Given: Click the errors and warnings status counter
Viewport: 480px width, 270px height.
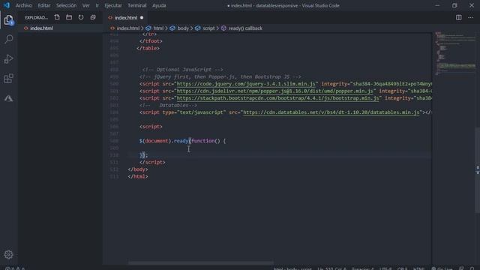Looking at the screenshot, I should click(15, 268).
